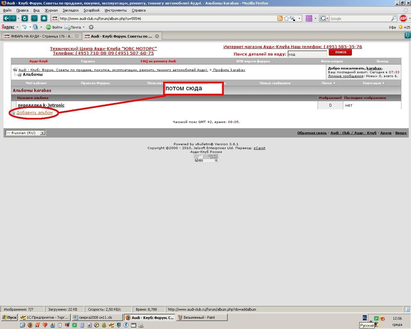Open the Закладки menu

tap(70, 10)
